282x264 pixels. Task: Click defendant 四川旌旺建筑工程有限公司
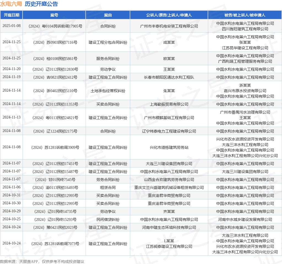pyautogui.click(x=245, y=29)
